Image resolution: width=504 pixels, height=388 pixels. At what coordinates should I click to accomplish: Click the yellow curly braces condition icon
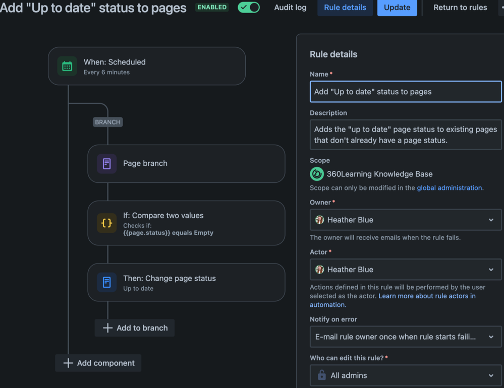point(107,223)
